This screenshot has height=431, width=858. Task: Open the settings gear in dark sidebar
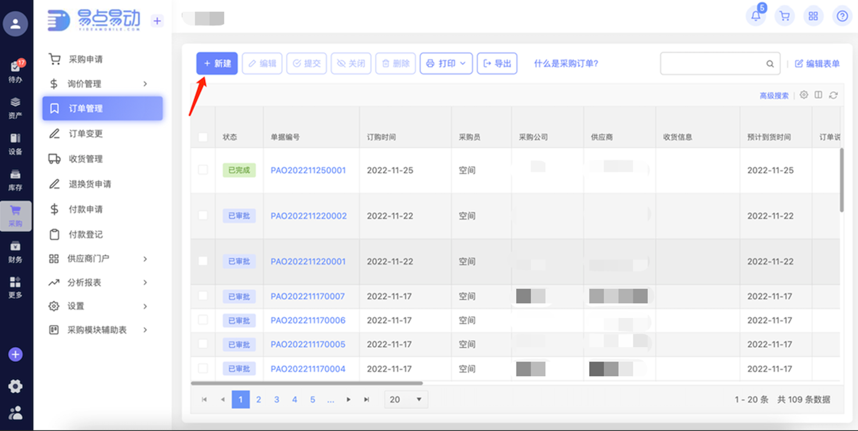tap(16, 386)
